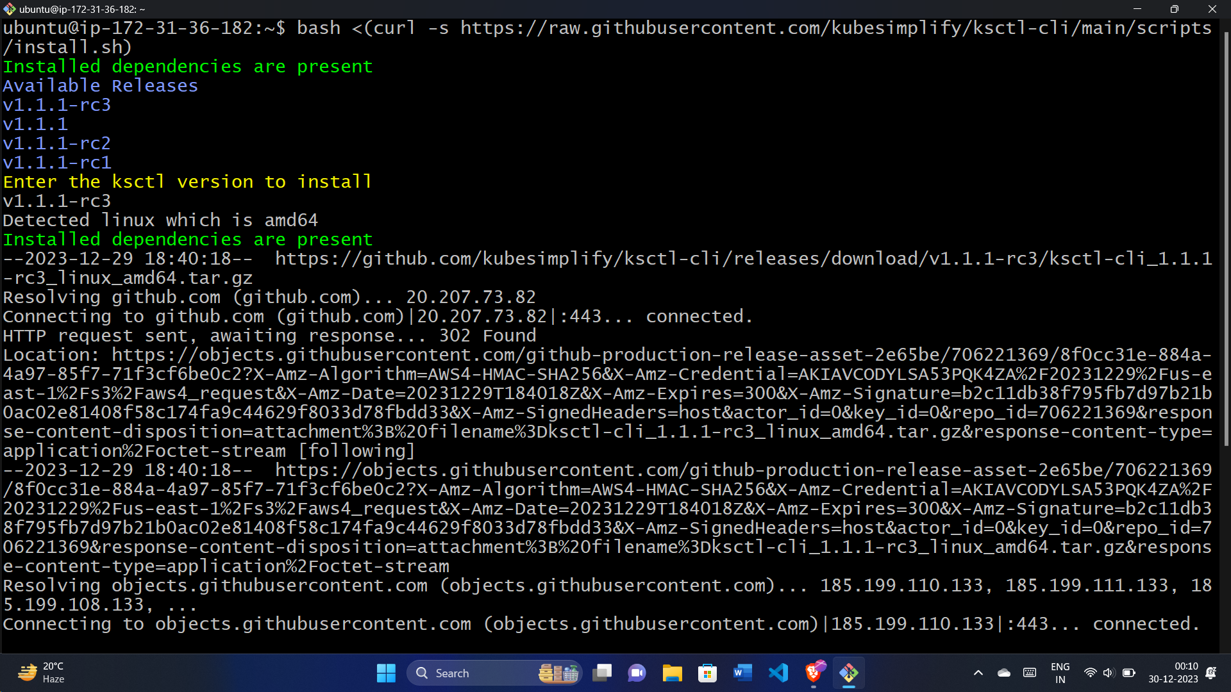This screenshot has height=692, width=1231.
Task: Open the Windows Start menu
Action: [386, 673]
